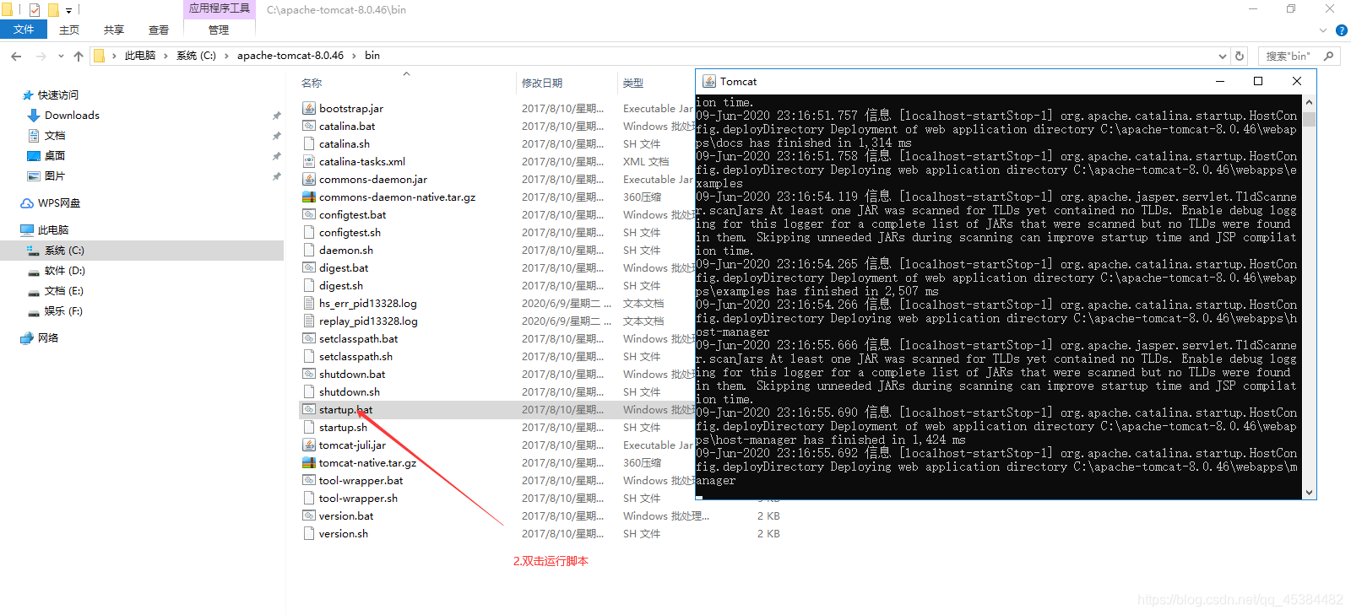
Task: Click the search magnifier icon
Action: (x=1329, y=56)
